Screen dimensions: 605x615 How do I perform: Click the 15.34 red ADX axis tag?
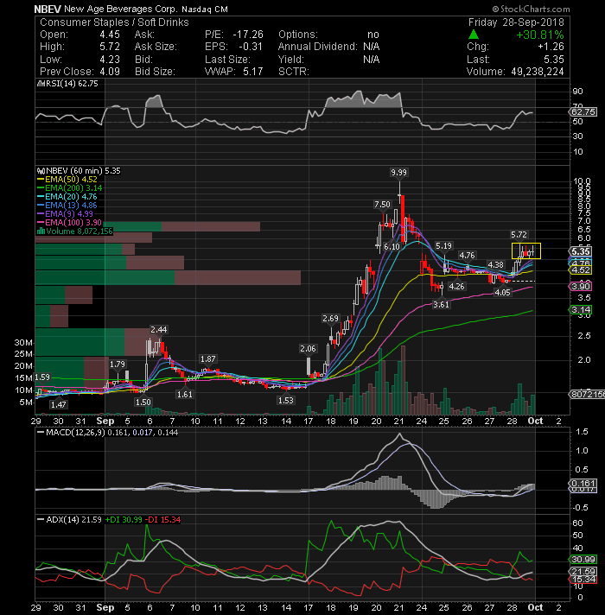pos(583,580)
